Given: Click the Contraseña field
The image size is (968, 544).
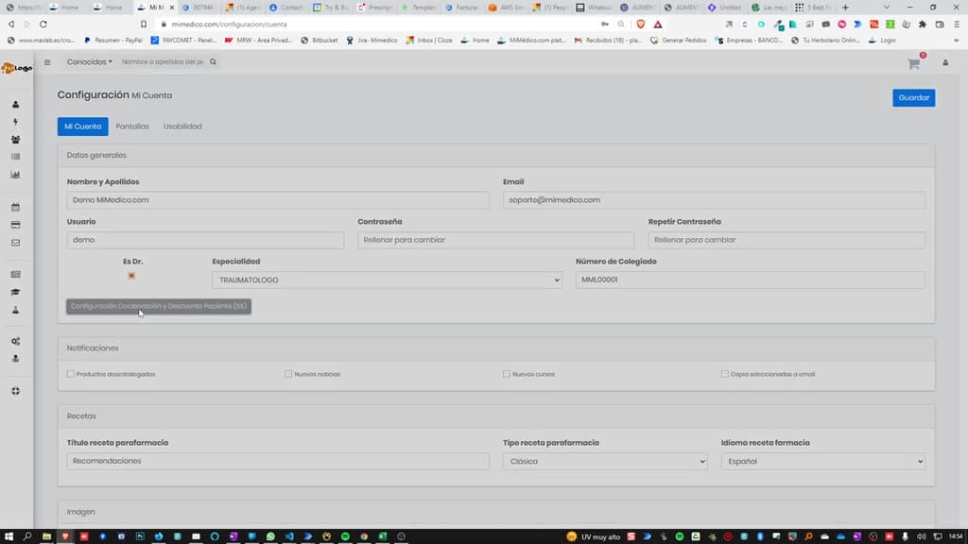Looking at the screenshot, I should point(495,240).
